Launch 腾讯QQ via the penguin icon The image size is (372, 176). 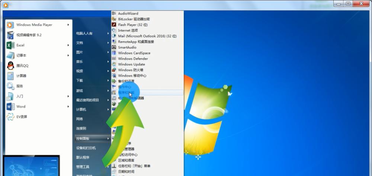pyautogui.click(x=10, y=66)
